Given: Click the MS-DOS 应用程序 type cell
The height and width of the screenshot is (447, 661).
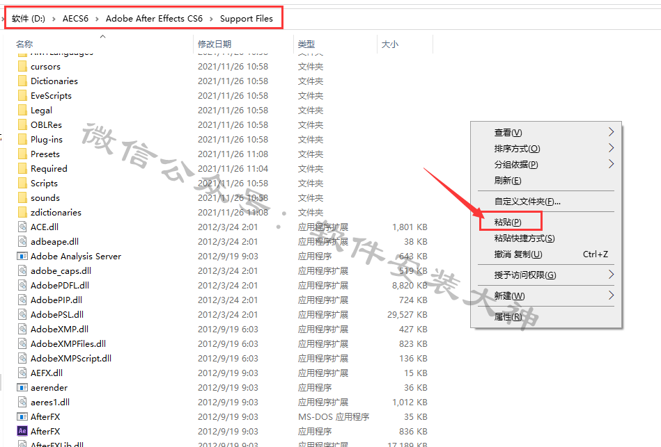Looking at the screenshot, I should pyautogui.click(x=334, y=416).
